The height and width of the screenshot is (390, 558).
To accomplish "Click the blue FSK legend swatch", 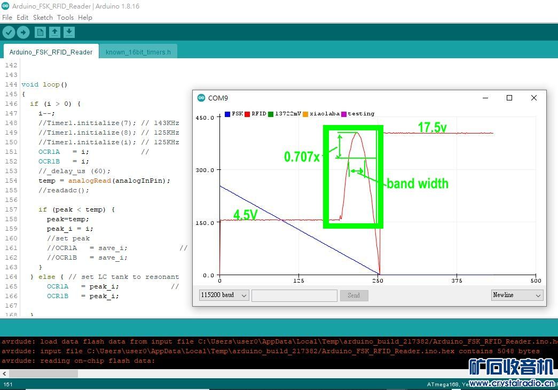I will tap(227, 114).
